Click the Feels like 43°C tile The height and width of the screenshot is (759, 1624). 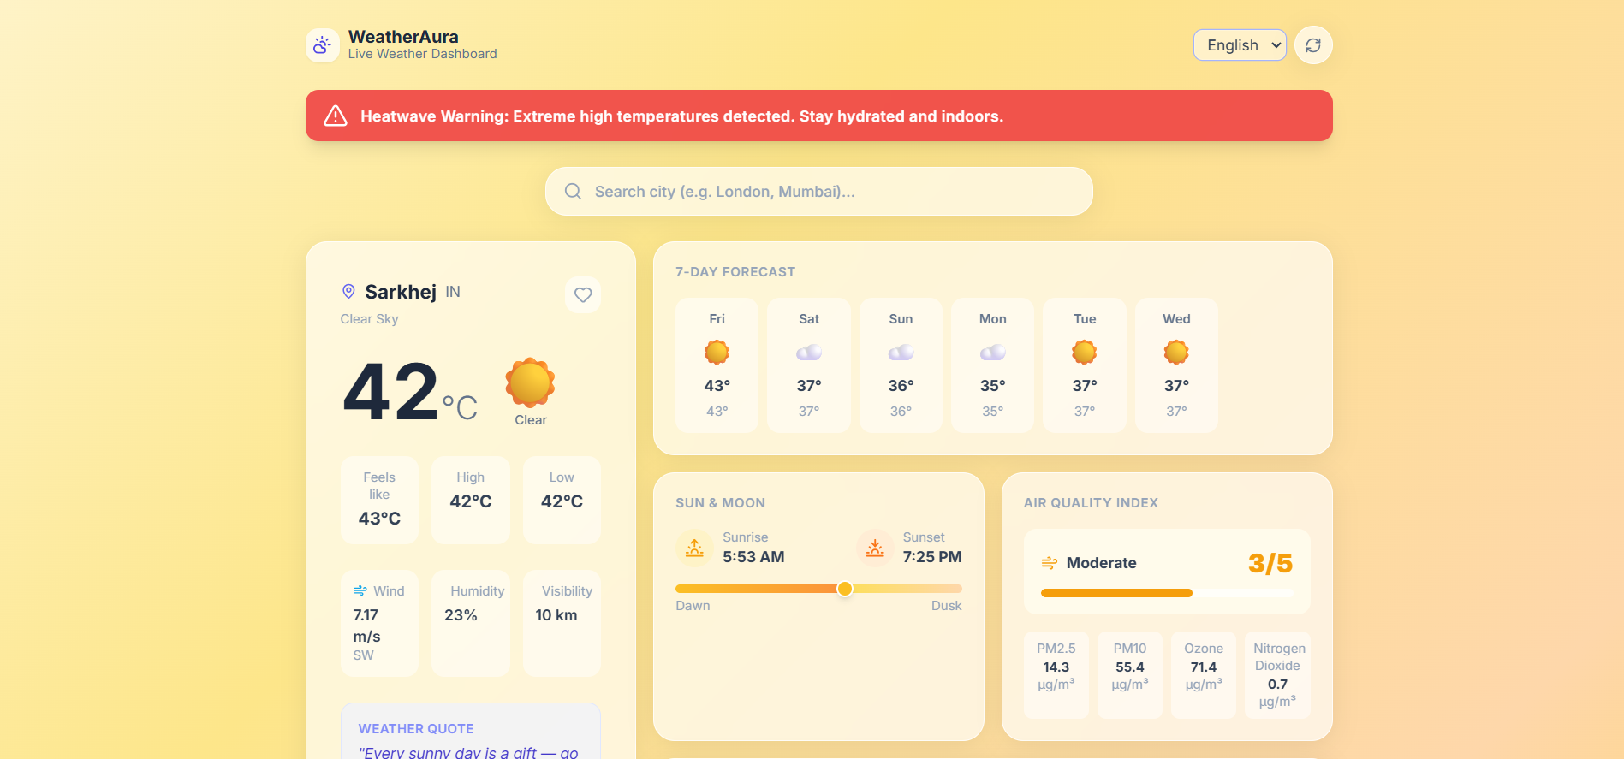click(x=379, y=500)
